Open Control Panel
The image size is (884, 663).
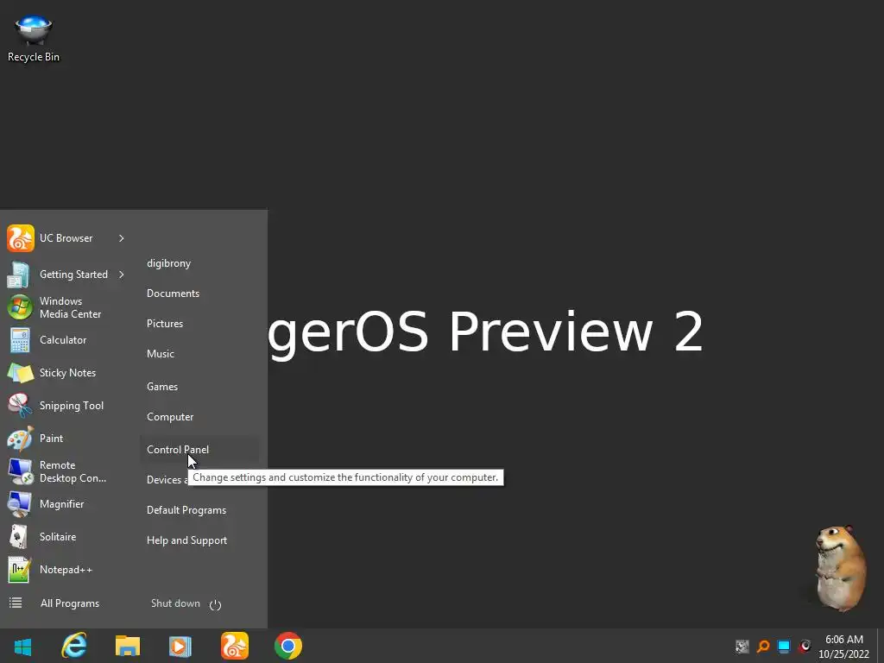[x=199, y=449]
